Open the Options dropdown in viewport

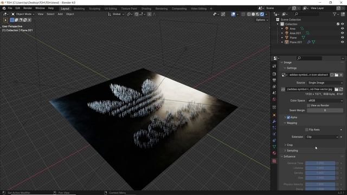(x=262, y=20)
